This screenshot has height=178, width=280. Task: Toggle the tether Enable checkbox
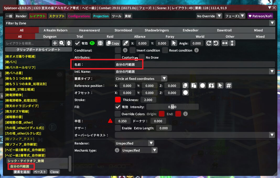click(118, 128)
